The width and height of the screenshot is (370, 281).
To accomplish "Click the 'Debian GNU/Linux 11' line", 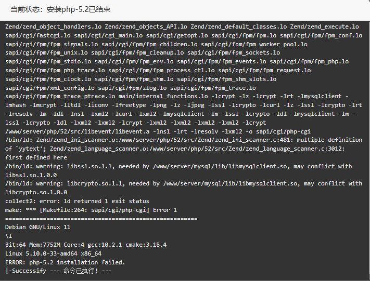I will (38, 228).
